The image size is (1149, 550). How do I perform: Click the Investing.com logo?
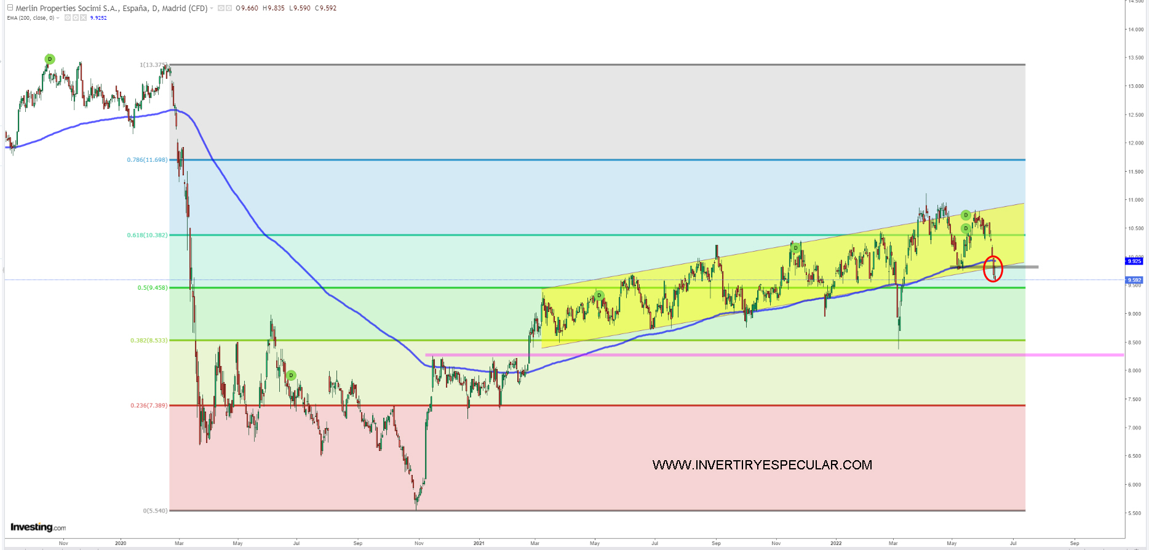coord(38,527)
